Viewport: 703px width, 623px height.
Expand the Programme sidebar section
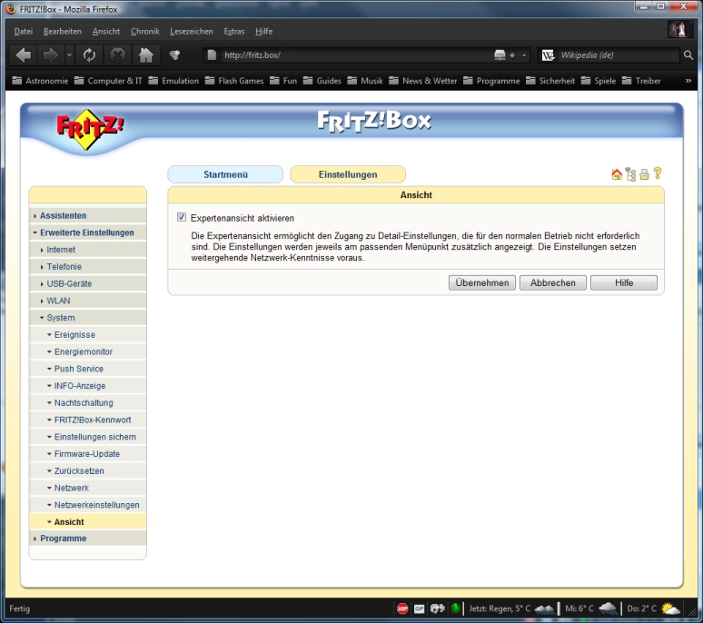(x=88, y=539)
